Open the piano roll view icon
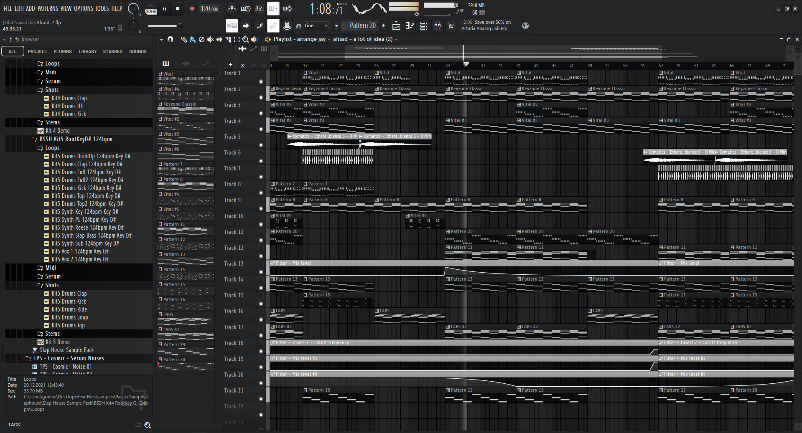 click(410, 26)
